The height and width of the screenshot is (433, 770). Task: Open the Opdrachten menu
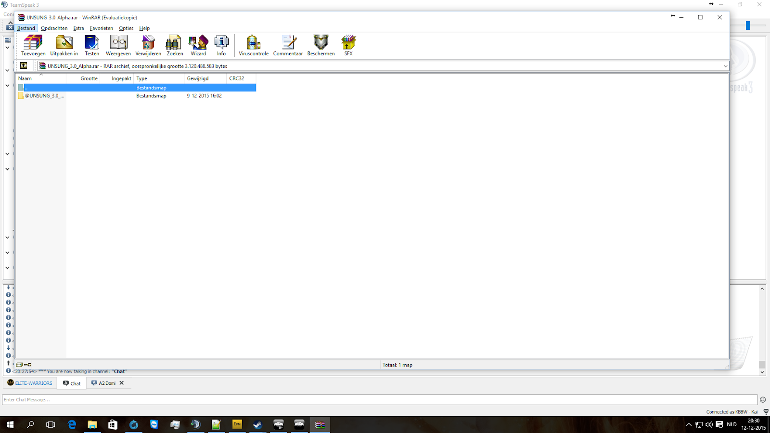pos(54,28)
